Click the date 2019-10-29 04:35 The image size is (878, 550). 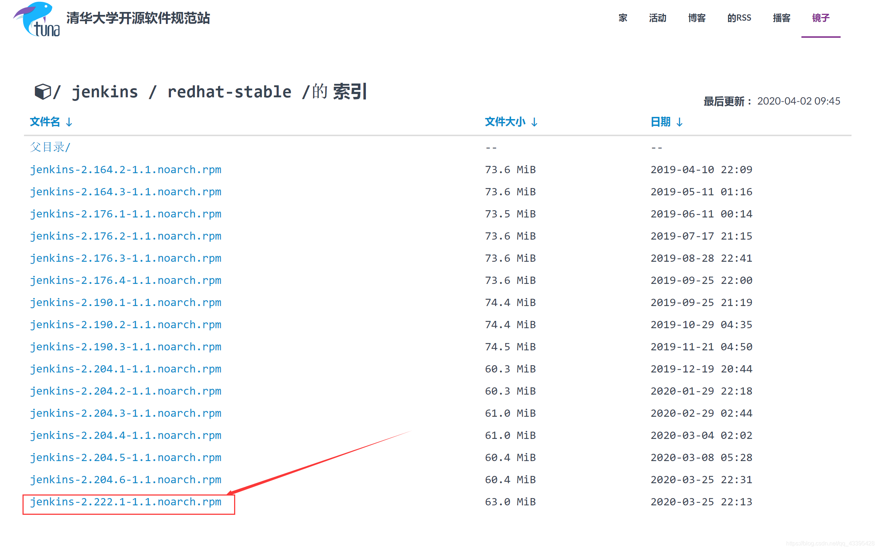pyautogui.click(x=701, y=325)
